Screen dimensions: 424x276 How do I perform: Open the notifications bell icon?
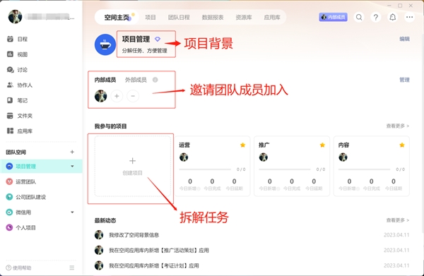(x=392, y=17)
